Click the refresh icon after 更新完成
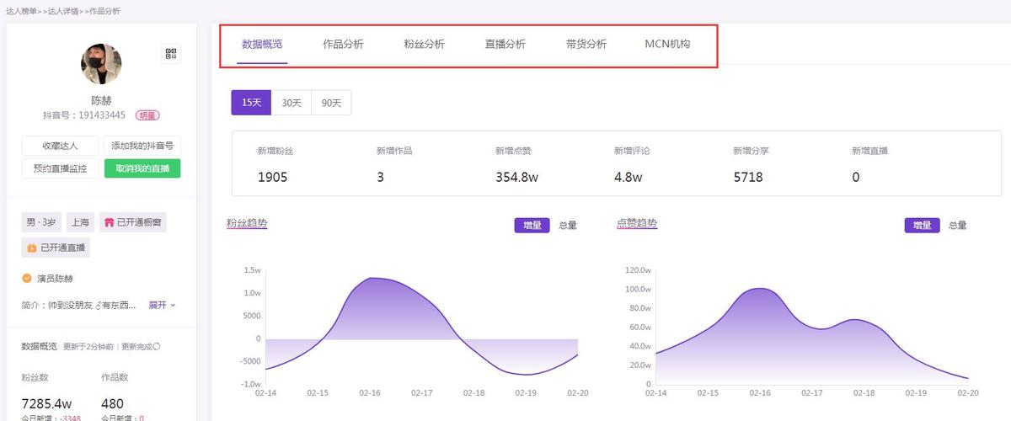 (157, 346)
